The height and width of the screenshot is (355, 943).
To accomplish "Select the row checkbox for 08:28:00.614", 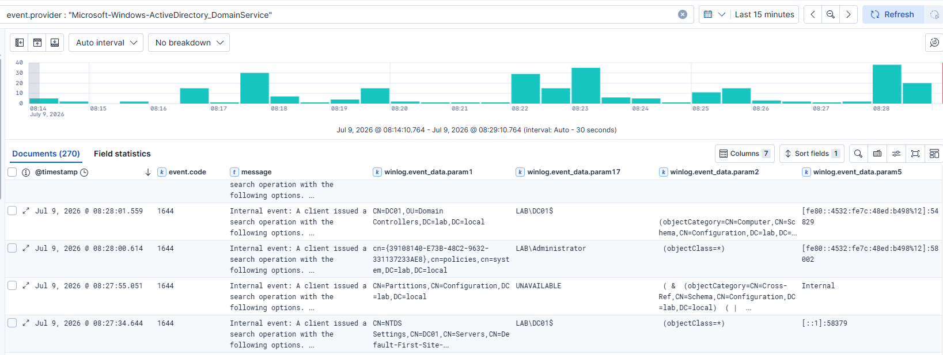I will point(12,248).
